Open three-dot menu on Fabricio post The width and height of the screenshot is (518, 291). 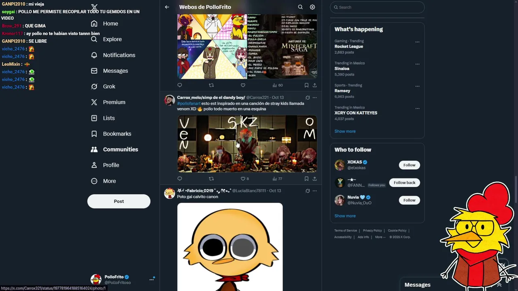pyautogui.click(x=314, y=191)
